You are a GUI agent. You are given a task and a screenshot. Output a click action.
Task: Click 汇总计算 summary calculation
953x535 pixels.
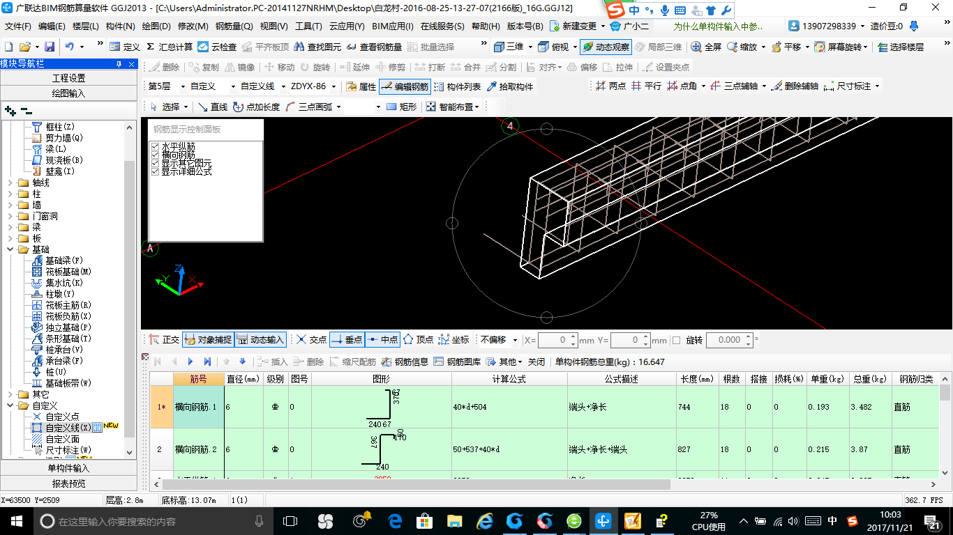pyautogui.click(x=169, y=47)
